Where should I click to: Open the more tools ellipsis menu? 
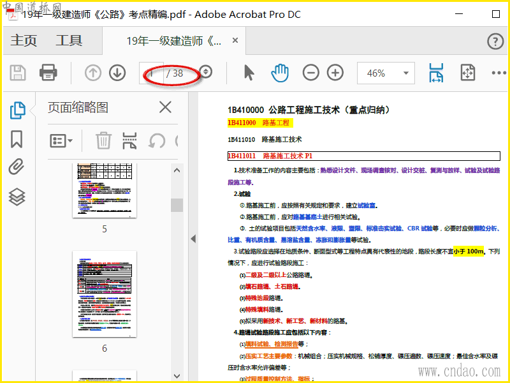[x=499, y=73]
